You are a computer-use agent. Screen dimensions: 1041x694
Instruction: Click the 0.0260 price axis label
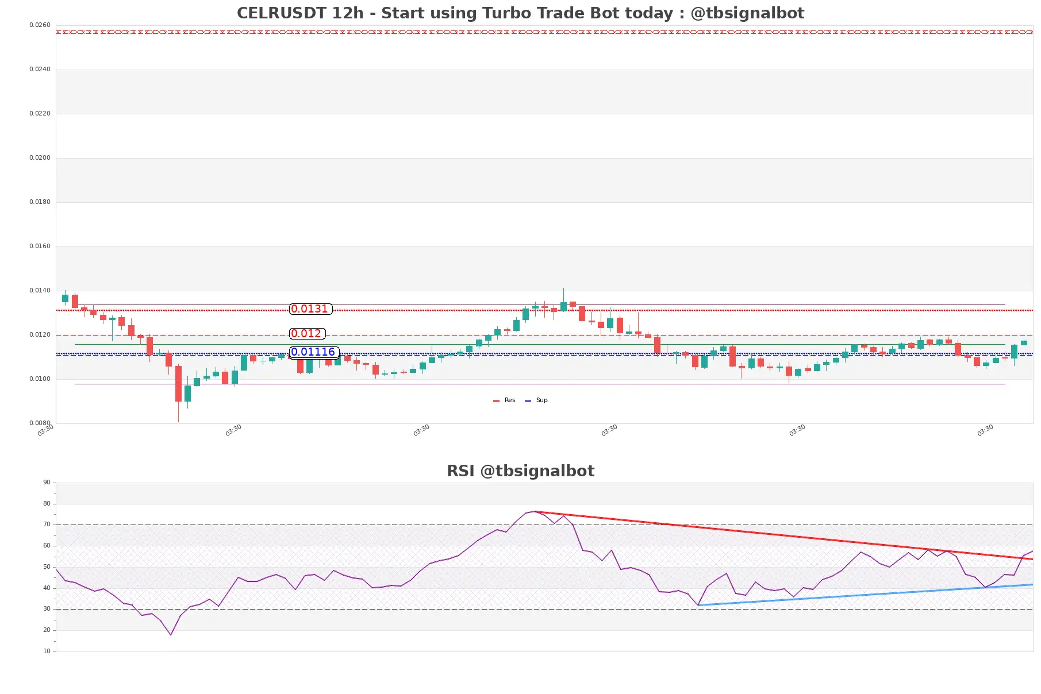tap(40, 25)
